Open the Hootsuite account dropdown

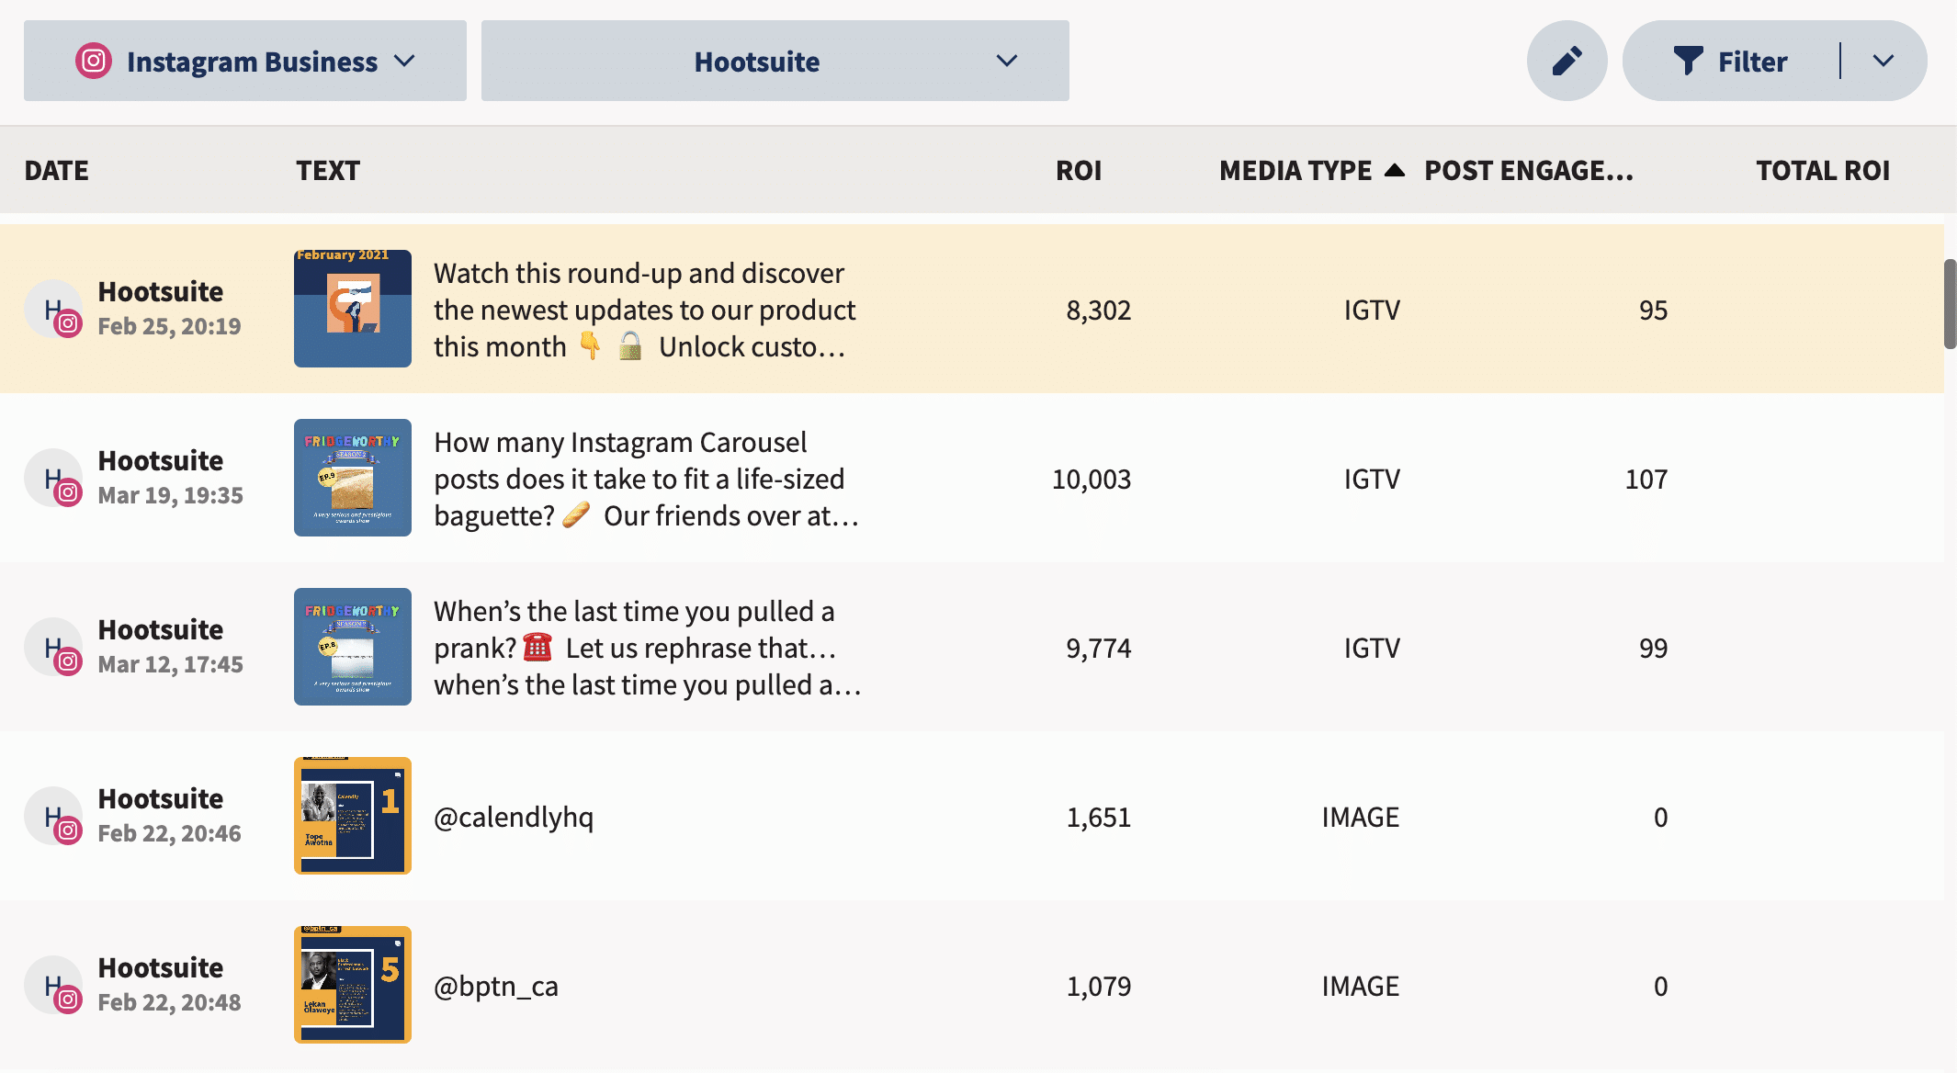(775, 61)
